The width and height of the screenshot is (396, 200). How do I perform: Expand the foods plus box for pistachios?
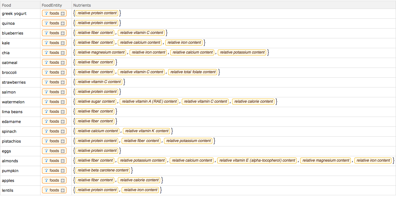click(x=63, y=141)
